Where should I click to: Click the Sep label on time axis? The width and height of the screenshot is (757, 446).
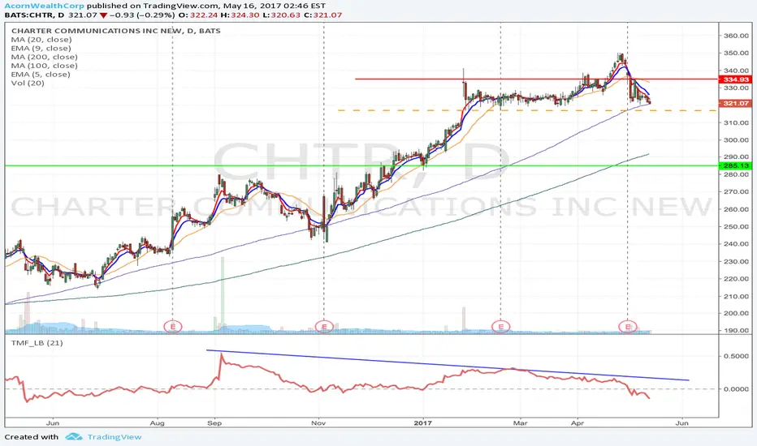pos(214,422)
